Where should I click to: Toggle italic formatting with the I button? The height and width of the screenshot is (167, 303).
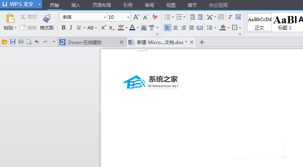tap(71, 28)
